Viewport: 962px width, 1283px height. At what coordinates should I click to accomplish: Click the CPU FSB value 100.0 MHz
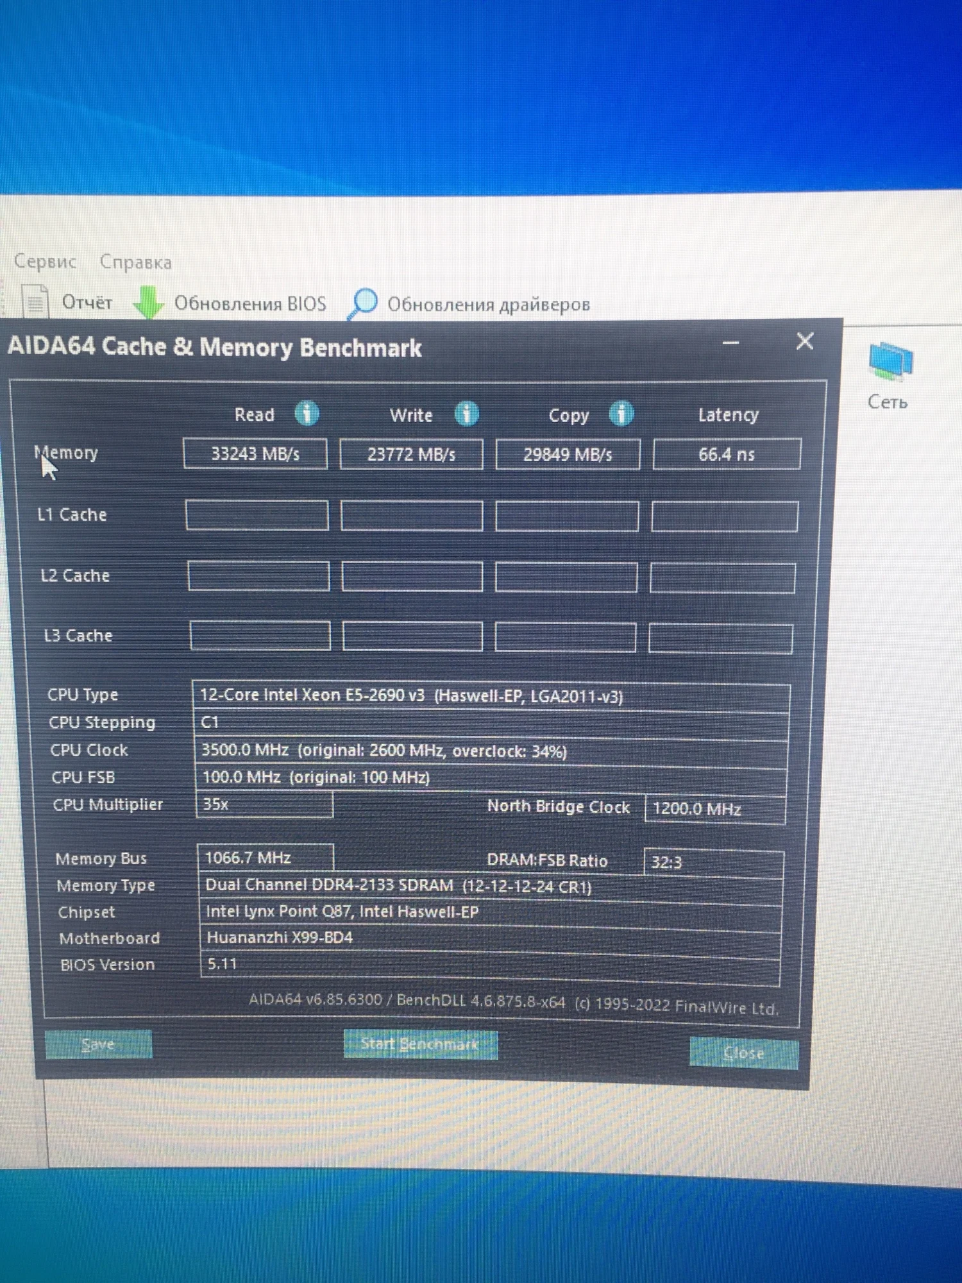click(x=491, y=779)
